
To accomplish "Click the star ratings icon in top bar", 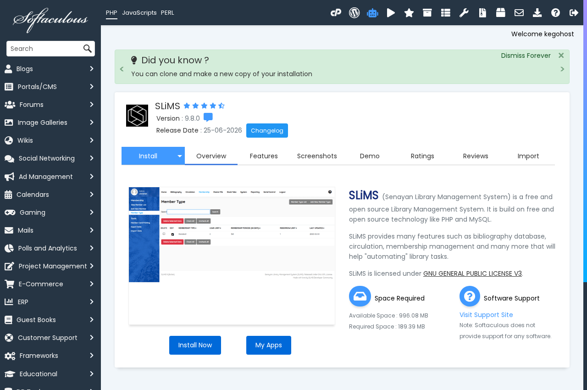I will pyautogui.click(x=409, y=13).
